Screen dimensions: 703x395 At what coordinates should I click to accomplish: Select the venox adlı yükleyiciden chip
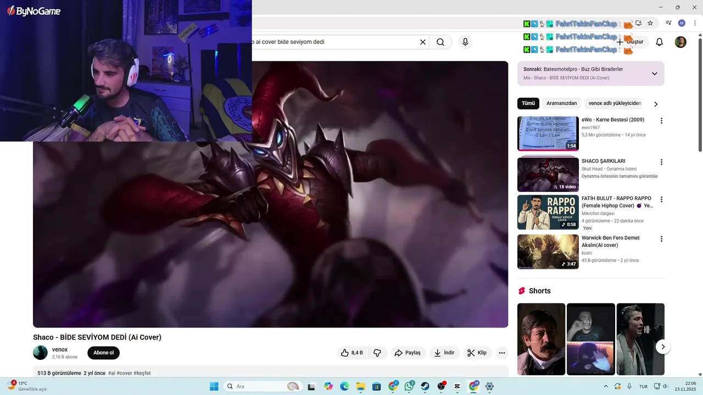pos(615,103)
